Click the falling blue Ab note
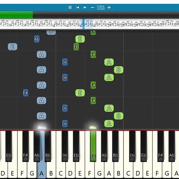 (x=37, y=39)
